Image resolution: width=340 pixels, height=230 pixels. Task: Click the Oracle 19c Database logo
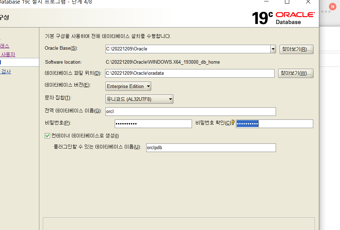tap(283, 18)
